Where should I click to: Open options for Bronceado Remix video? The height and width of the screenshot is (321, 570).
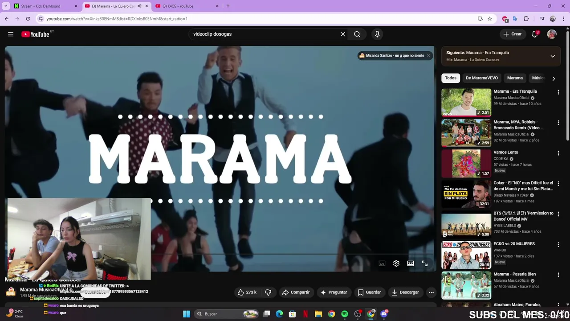[558, 123]
